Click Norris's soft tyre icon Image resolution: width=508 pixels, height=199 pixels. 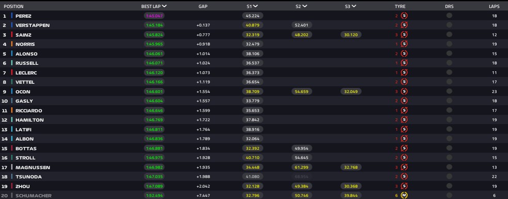404,44
